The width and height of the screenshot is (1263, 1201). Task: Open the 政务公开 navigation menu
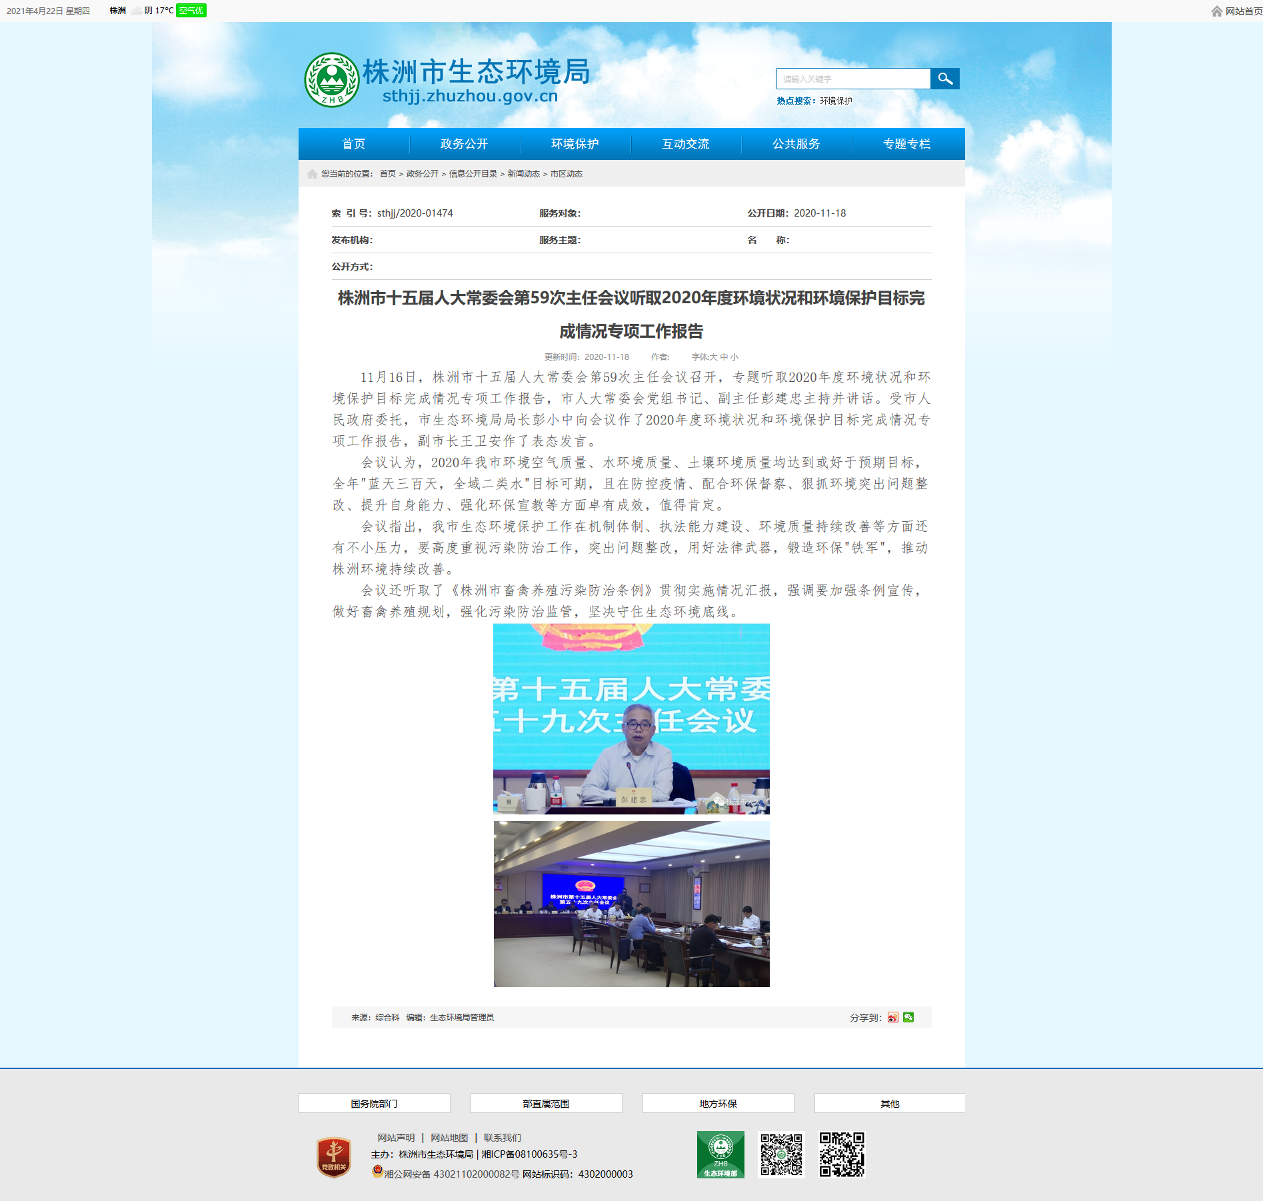pyautogui.click(x=465, y=144)
